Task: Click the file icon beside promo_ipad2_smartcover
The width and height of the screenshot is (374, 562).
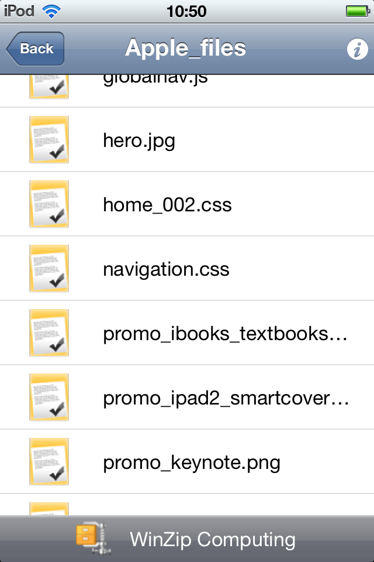Action: 49,397
